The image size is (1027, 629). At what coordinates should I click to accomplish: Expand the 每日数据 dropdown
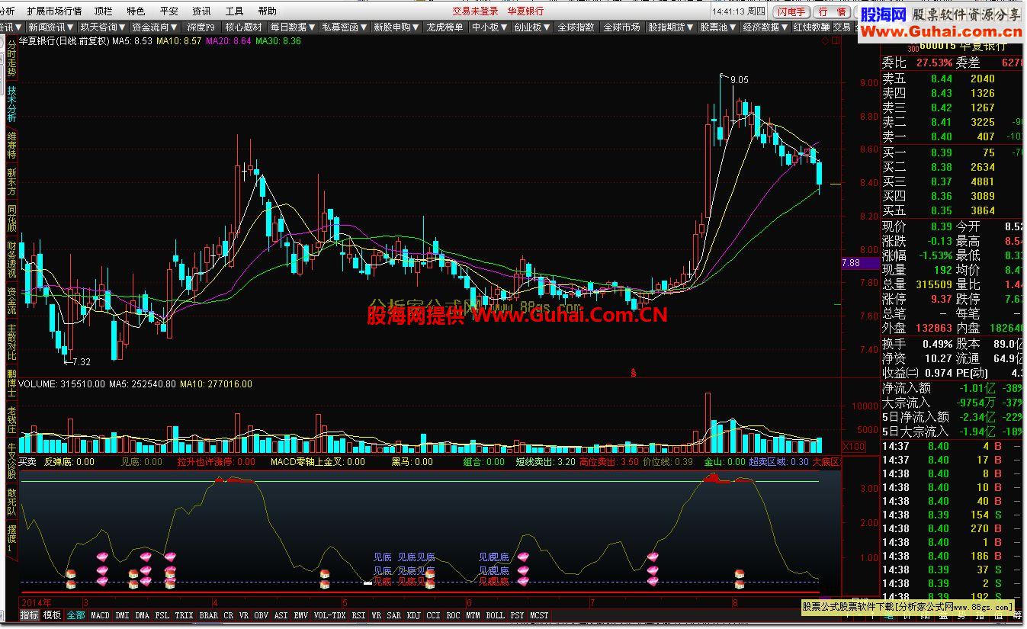point(293,27)
